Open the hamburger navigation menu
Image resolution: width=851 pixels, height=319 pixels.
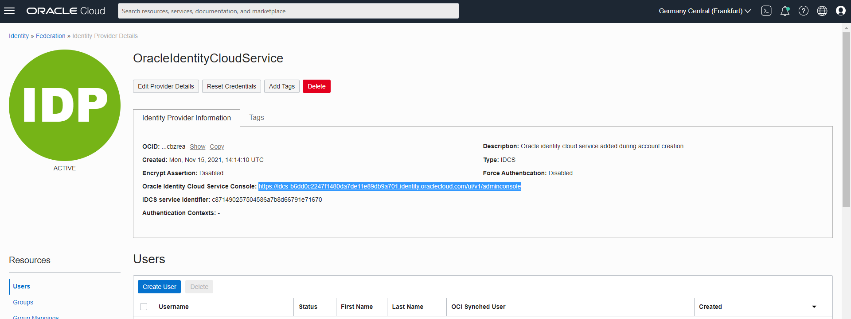pyautogui.click(x=9, y=11)
